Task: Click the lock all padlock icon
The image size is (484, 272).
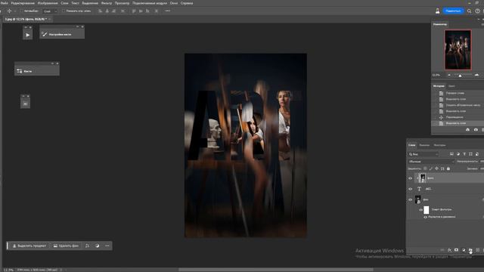Action: (x=448, y=168)
